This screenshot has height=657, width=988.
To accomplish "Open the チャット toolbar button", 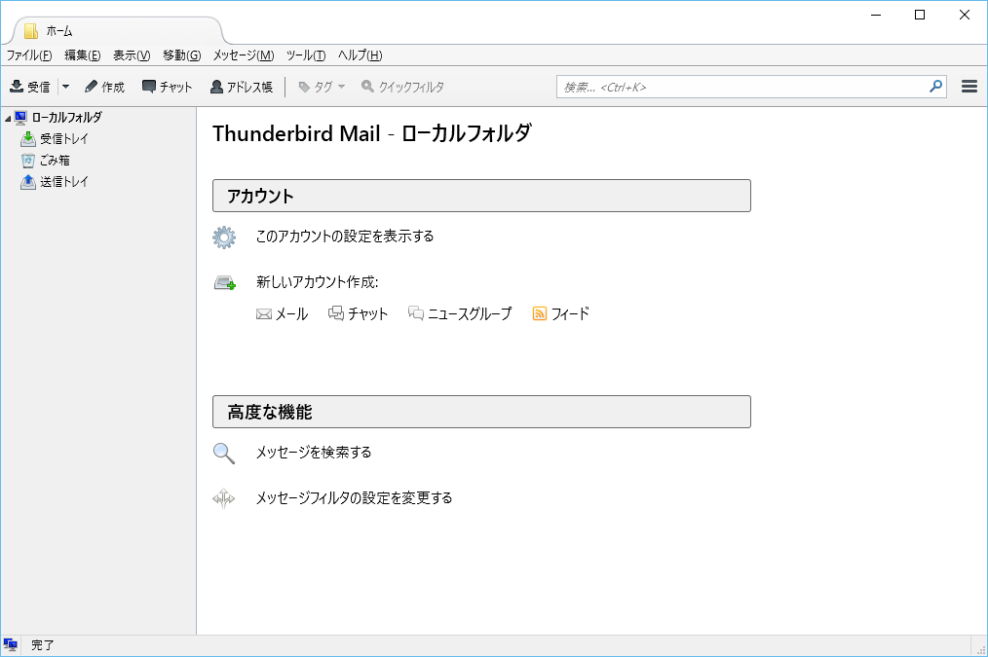I will point(167,87).
